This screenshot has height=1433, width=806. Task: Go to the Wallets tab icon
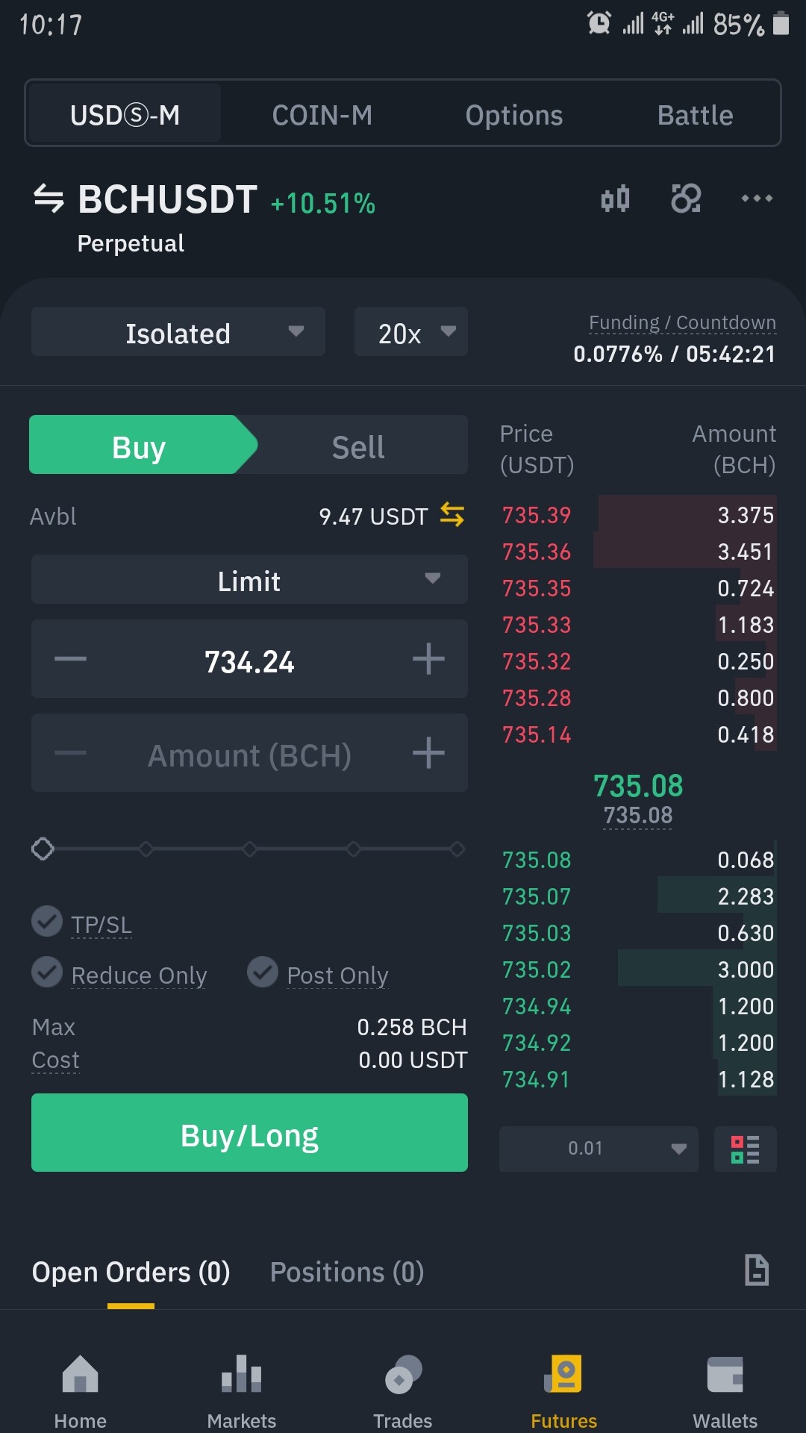[x=725, y=1375]
